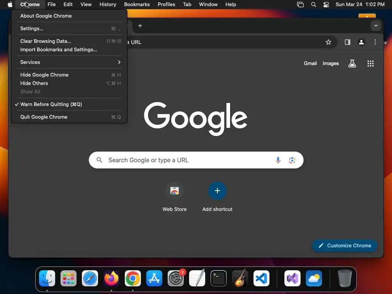Open Spotlight search in menu bar

pyautogui.click(x=313, y=4)
